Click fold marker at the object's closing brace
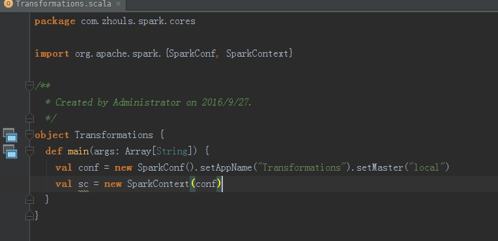This screenshot has width=498, height=241. point(29,216)
